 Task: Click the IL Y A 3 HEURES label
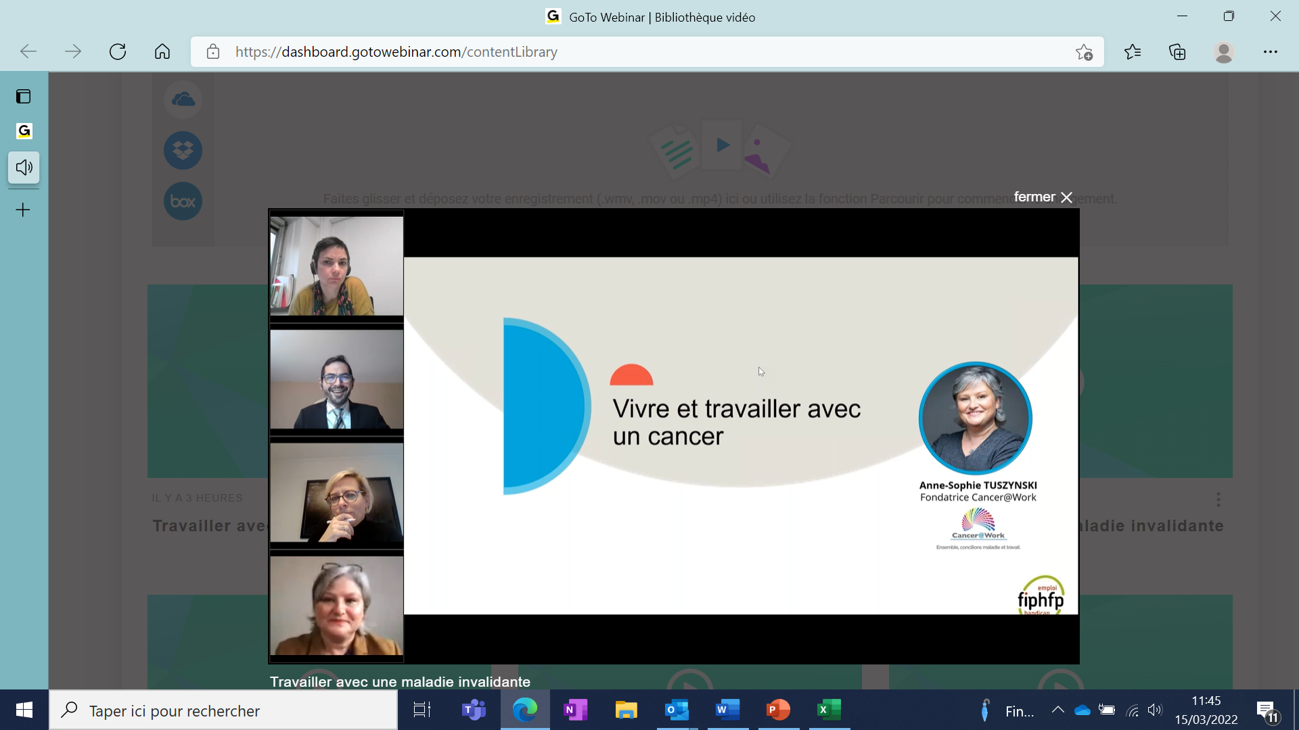(x=197, y=497)
